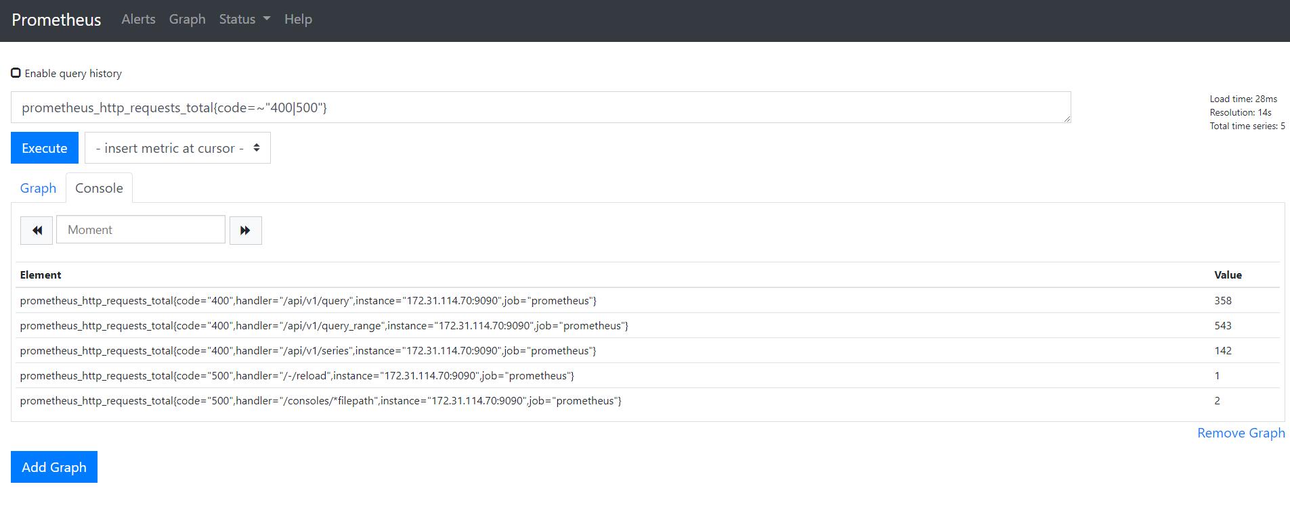Select the /api/v1/query_range element row
The height and width of the screenshot is (522, 1290).
coord(647,325)
